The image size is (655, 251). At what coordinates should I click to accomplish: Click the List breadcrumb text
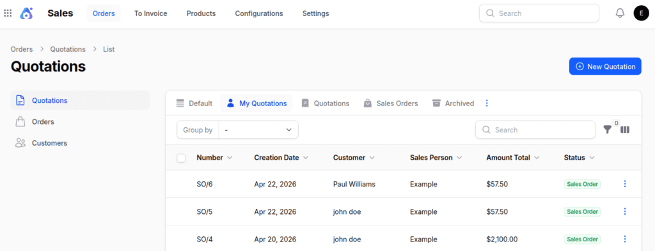[x=109, y=49]
